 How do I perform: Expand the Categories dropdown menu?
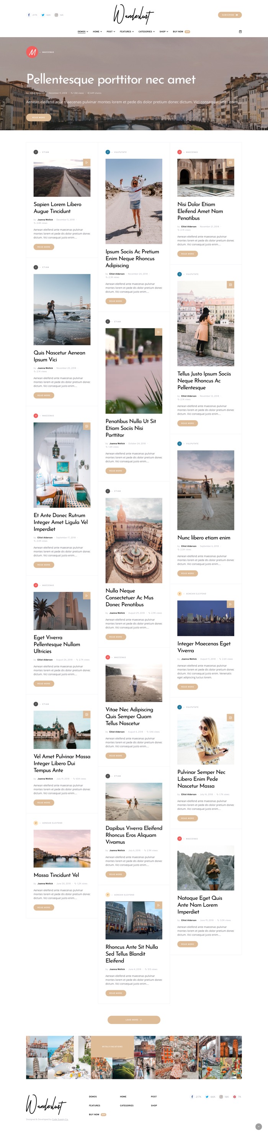point(146,32)
